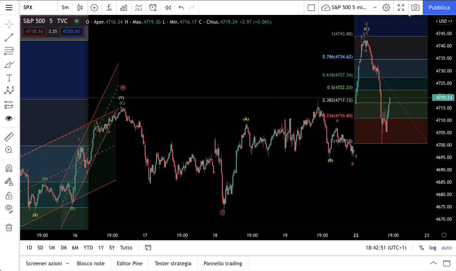Open the ABC pattern tools

[x=9, y=91]
